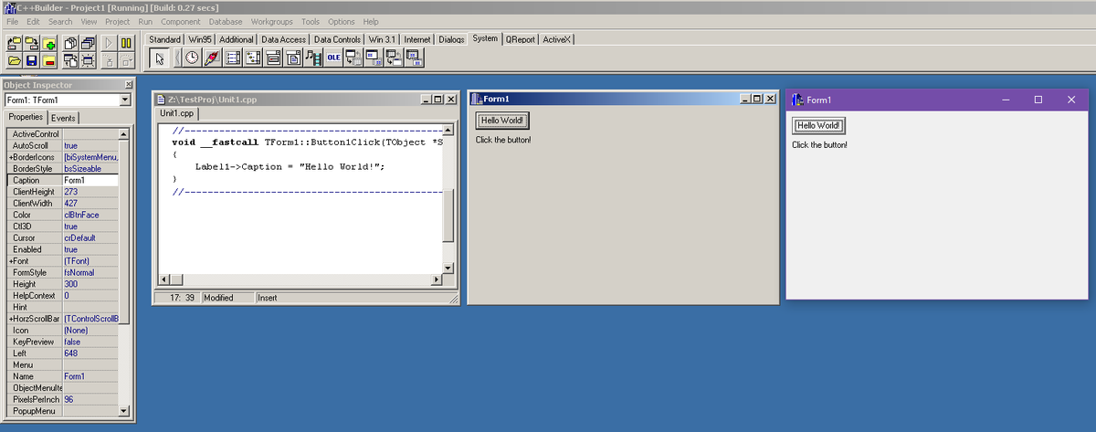Close the Object Inspector panel

click(x=128, y=84)
